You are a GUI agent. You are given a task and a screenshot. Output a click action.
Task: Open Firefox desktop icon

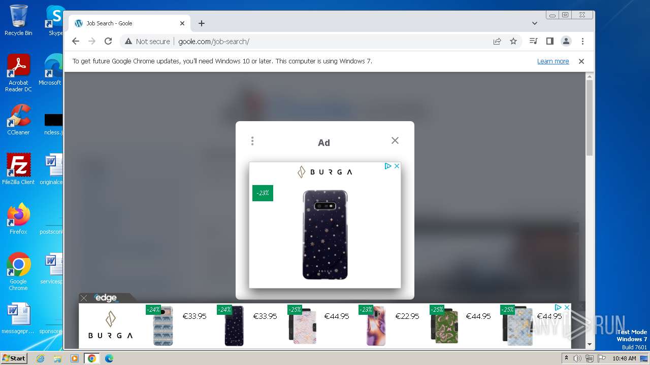tap(18, 219)
